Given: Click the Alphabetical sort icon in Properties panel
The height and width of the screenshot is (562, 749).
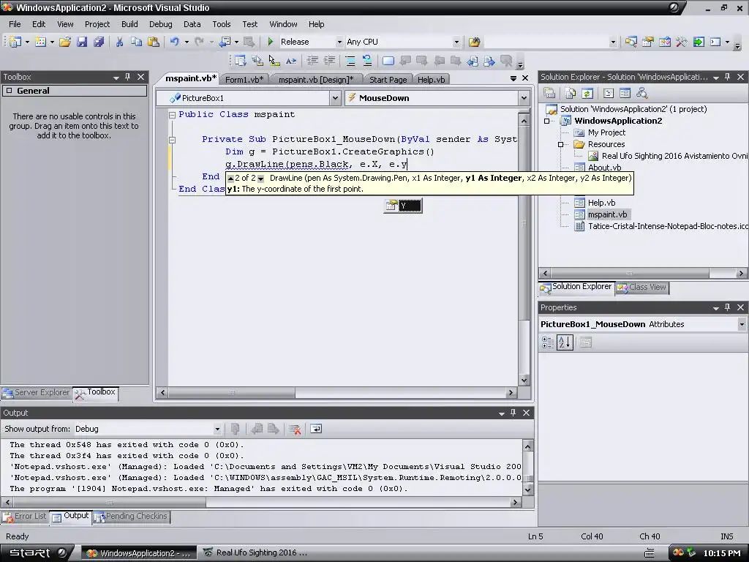Looking at the screenshot, I should point(565,342).
